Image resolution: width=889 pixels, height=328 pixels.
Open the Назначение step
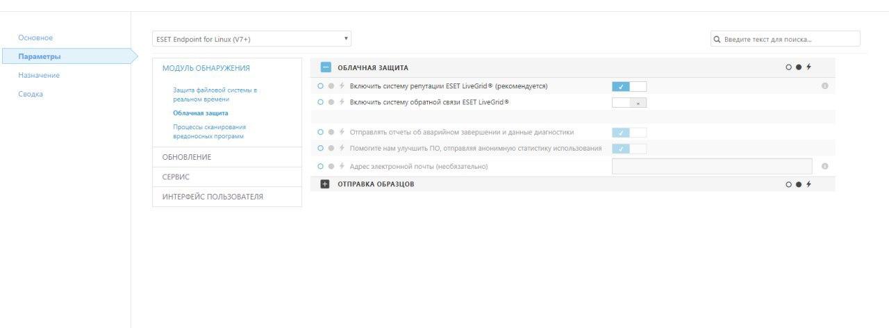[x=39, y=75]
